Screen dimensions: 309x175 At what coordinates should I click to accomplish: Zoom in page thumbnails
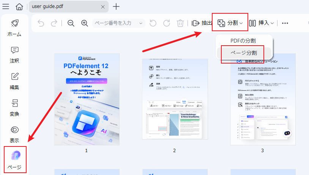click(85, 23)
